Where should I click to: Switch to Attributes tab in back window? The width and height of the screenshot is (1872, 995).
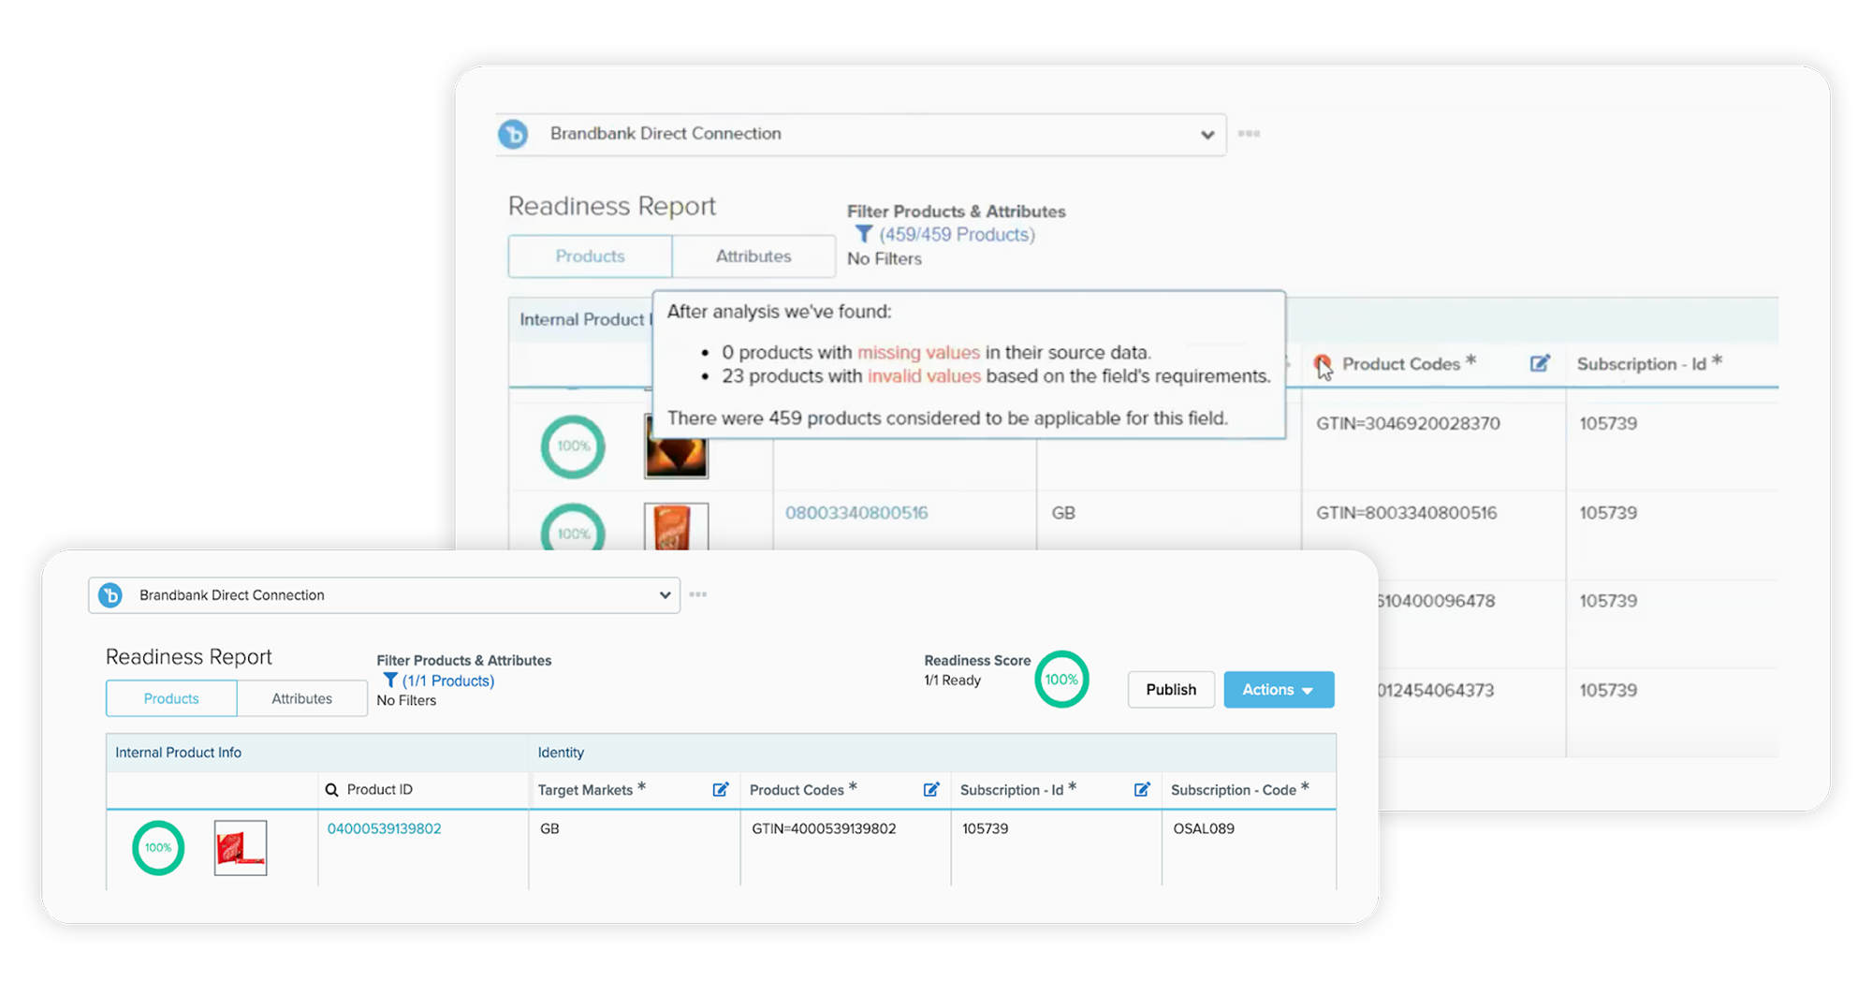(753, 256)
